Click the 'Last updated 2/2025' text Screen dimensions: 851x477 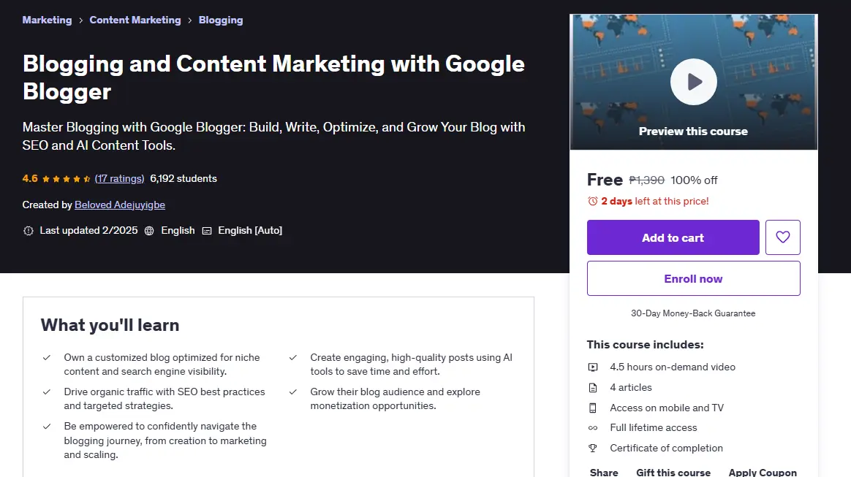click(88, 230)
